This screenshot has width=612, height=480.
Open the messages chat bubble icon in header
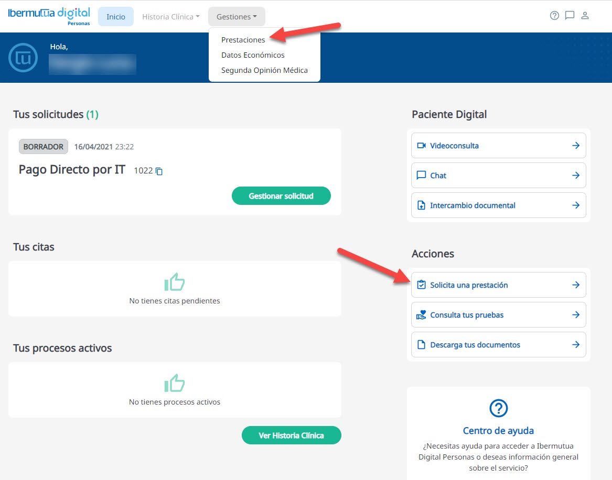[x=570, y=16]
